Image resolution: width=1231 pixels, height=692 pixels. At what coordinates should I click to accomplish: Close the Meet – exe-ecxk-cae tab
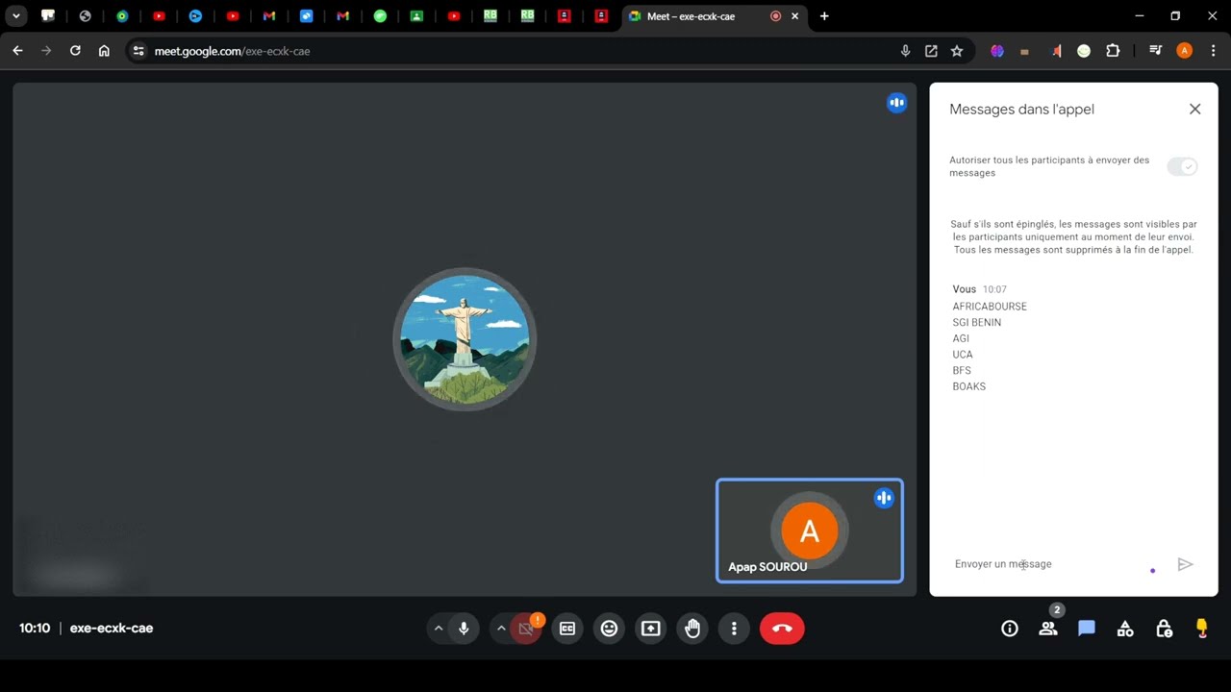[794, 16]
